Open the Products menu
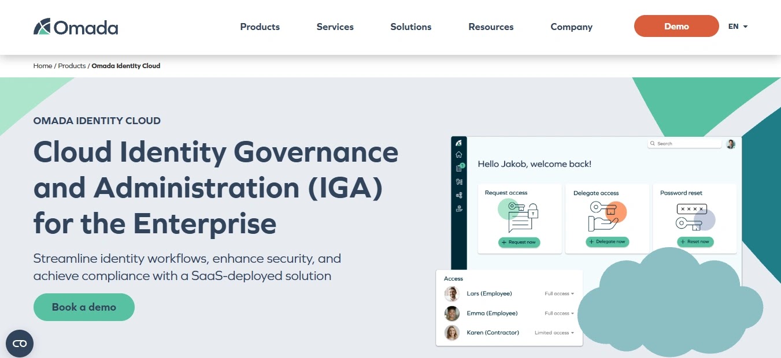 260,27
